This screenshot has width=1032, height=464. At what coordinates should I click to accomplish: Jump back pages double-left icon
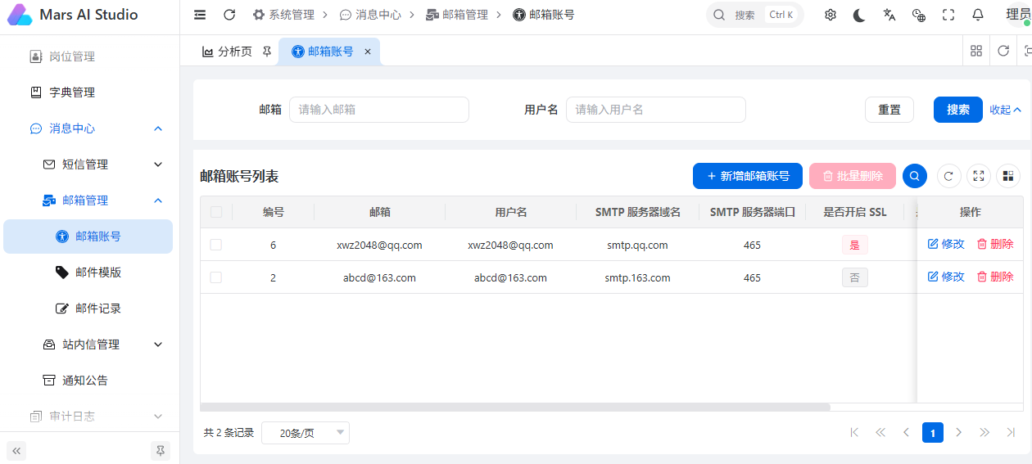click(x=880, y=432)
